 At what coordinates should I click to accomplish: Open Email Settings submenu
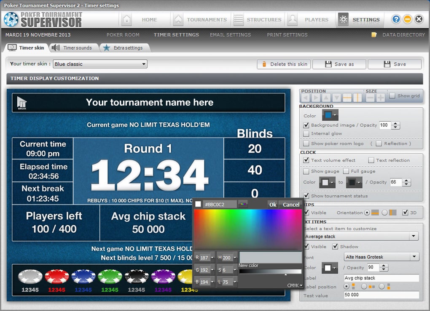pyautogui.click(x=230, y=35)
